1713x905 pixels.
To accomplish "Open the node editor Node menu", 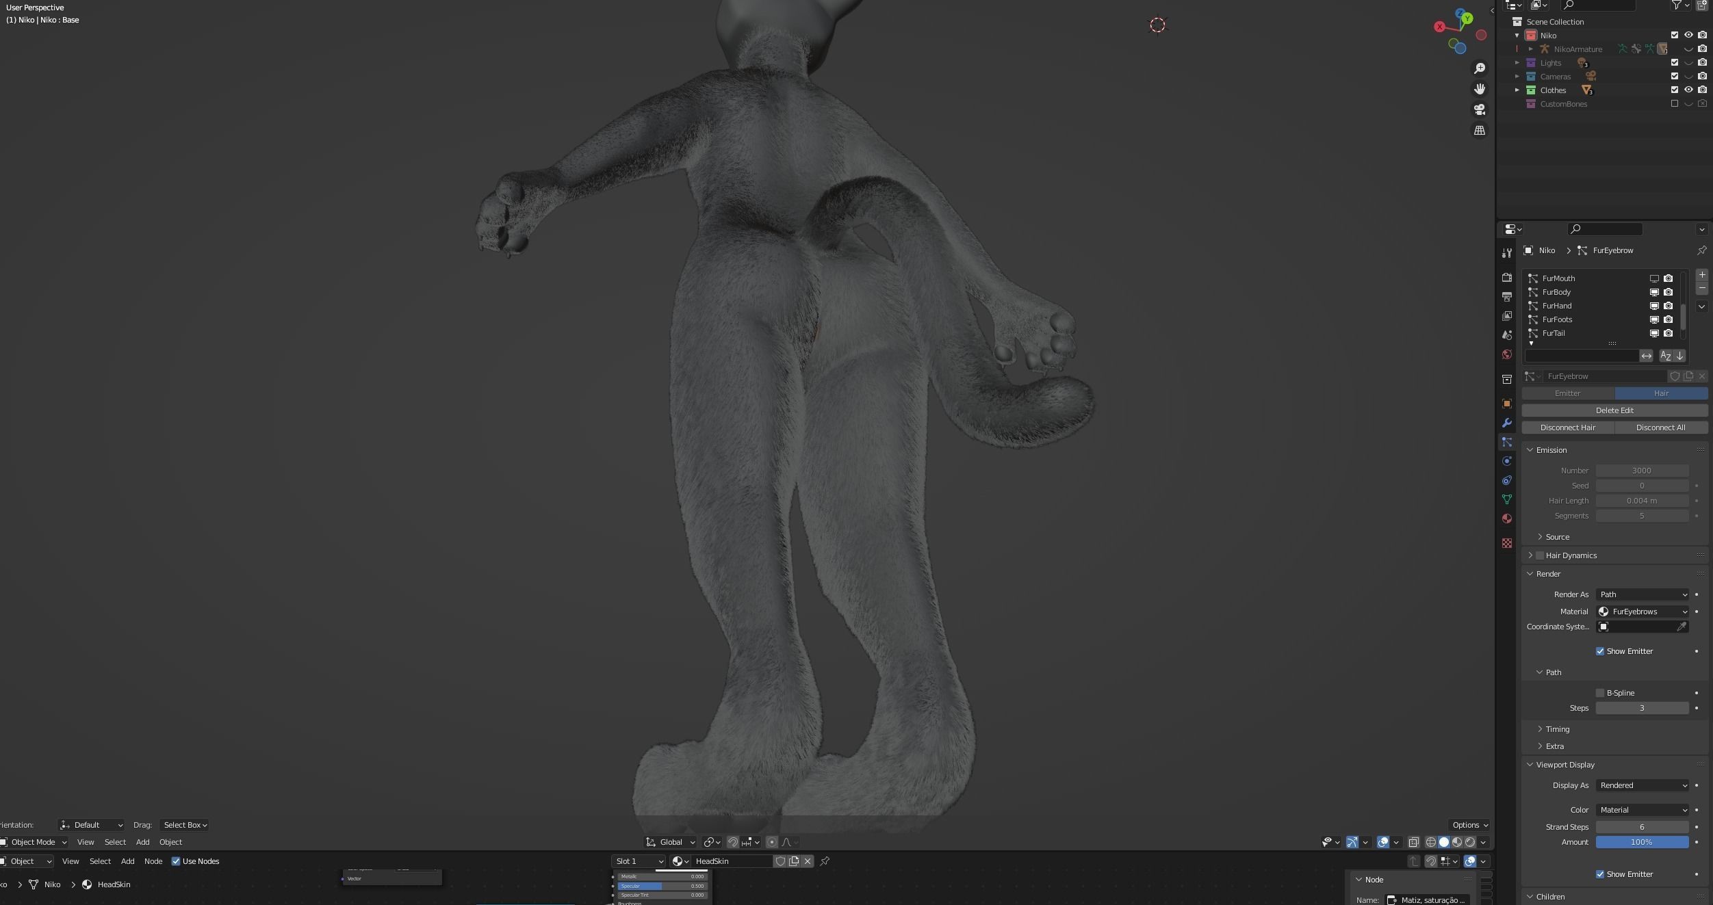I will pos(153,861).
